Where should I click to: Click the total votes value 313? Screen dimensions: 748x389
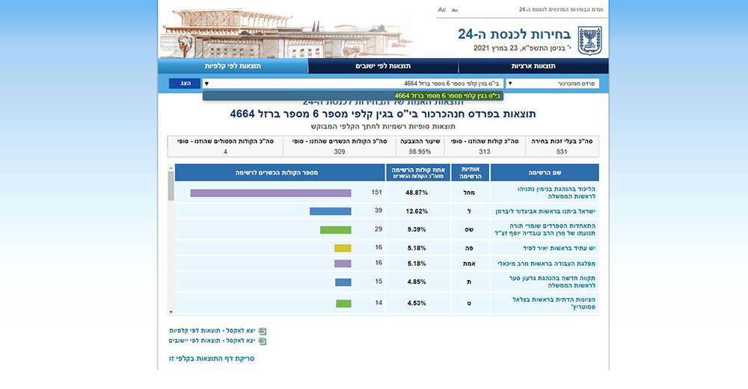click(x=485, y=152)
